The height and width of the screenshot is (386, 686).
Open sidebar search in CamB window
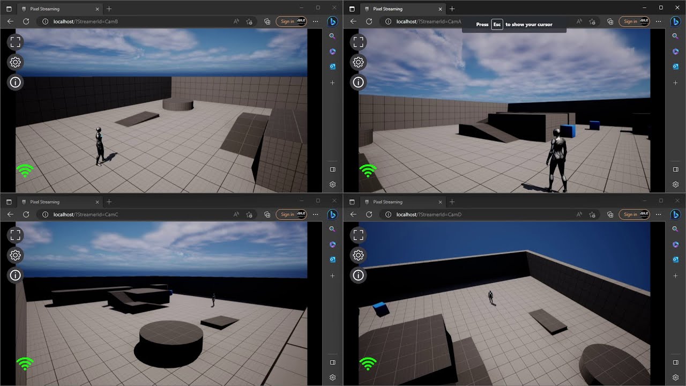tap(332, 36)
